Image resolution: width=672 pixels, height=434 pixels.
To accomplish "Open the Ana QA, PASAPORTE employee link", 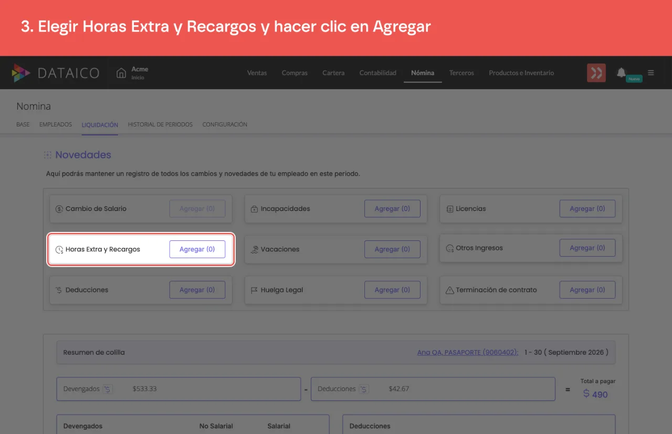I will (468, 353).
